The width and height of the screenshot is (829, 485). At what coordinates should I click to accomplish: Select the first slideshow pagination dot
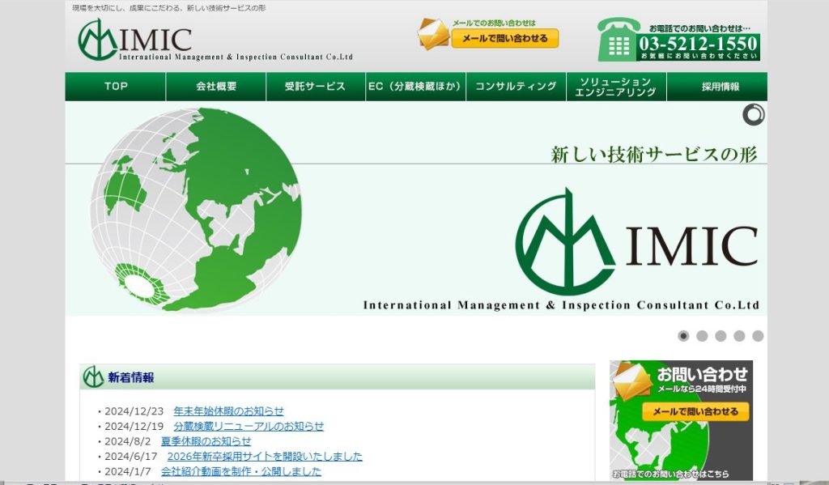tap(683, 336)
